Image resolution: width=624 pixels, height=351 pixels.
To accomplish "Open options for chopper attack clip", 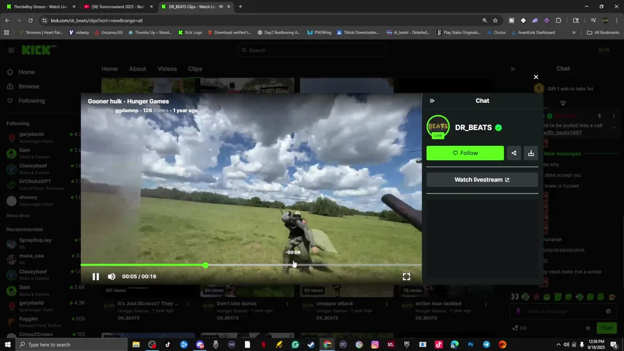I will pos(387,304).
